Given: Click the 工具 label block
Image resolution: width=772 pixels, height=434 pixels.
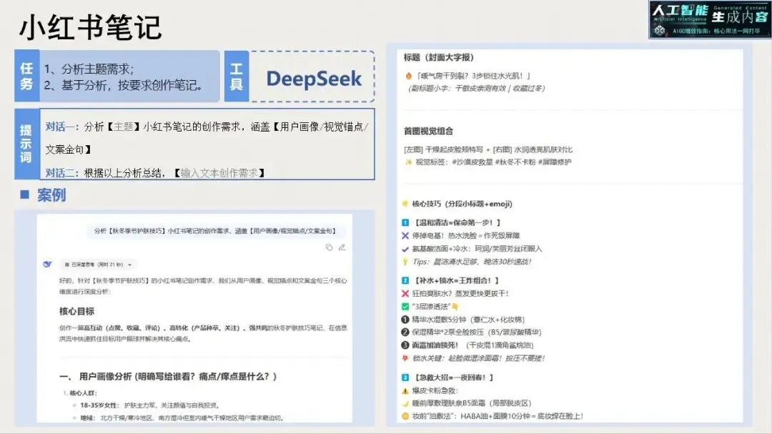Looking at the screenshot, I should click(237, 77).
